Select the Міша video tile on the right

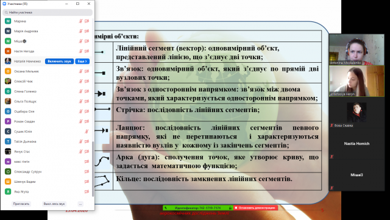tap(356, 175)
